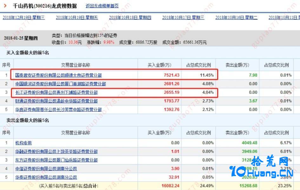300x190 pixels.
Task: Open 华鑫证券 长沙芙蓉中路证券营业部 link
Action: [58, 109]
